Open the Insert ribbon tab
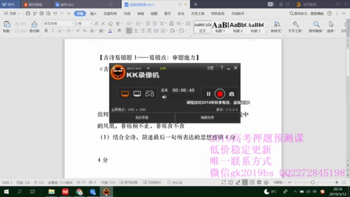Viewport: 350px width, 197px height. pyautogui.click(x=93, y=14)
